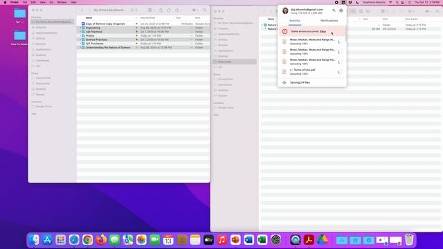
Task: Click '2 - Terms of Use.pdf' upload entry
Action: click(x=312, y=72)
